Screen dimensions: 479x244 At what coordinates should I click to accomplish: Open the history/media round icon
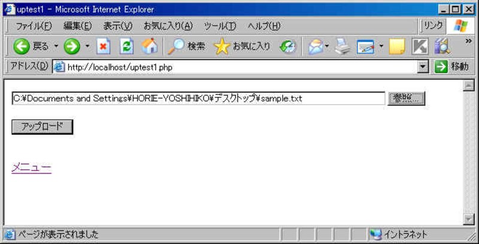pyautogui.click(x=288, y=47)
